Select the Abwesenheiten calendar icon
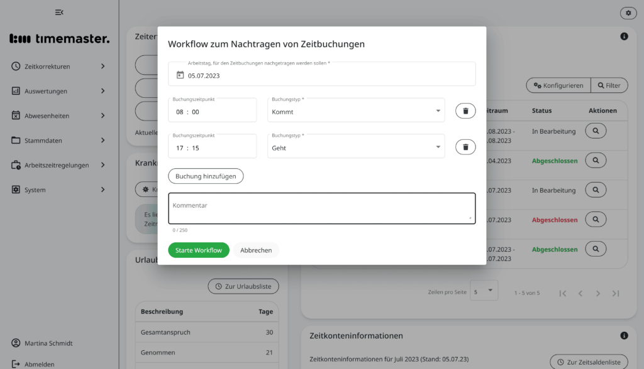The height and width of the screenshot is (369, 644). [x=15, y=115]
